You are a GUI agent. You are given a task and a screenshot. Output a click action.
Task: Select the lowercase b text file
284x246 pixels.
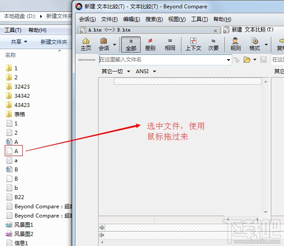click(x=12, y=188)
